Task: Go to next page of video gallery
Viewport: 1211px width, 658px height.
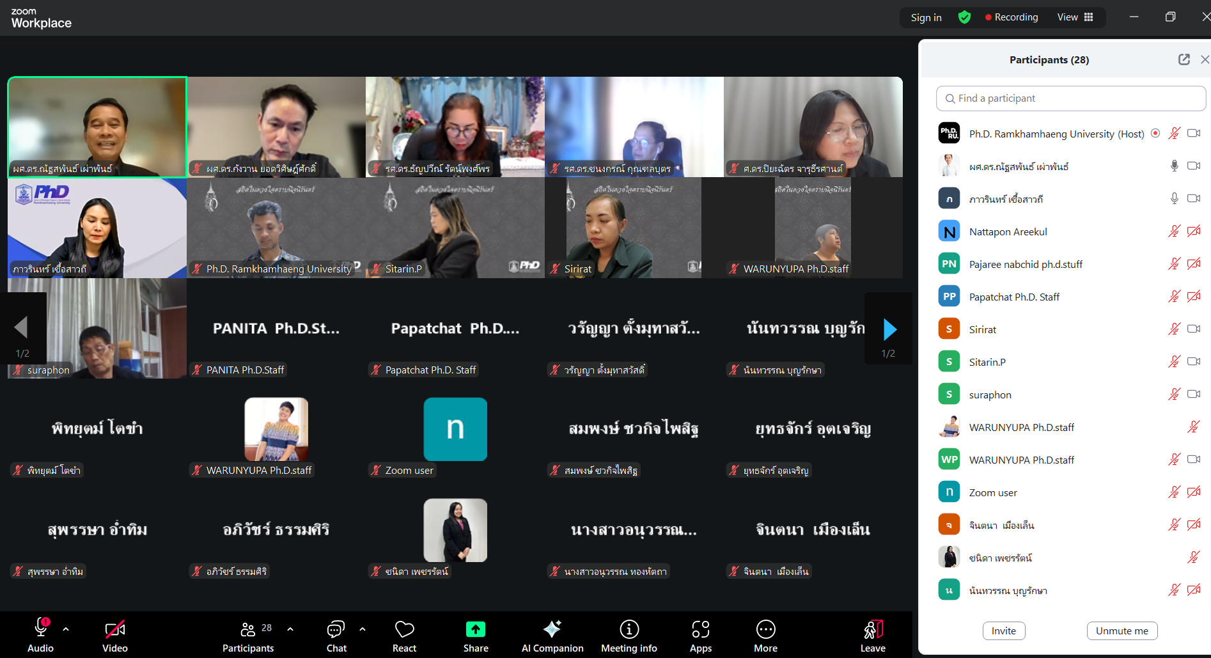Action: [889, 329]
